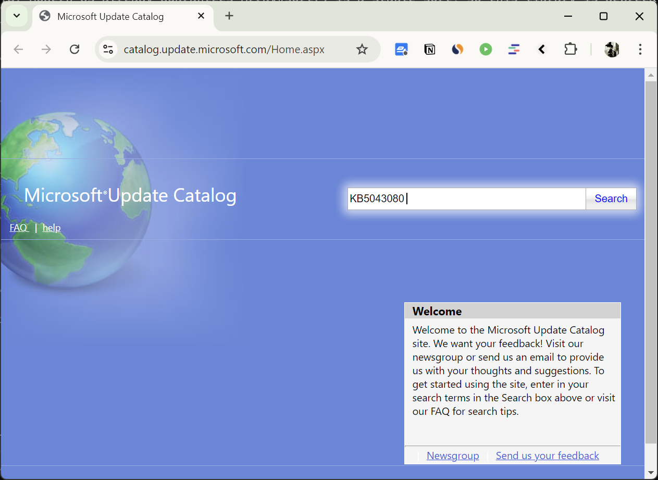Open the Newsgroup link
658x480 pixels.
pyautogui.click(x=453, y=456)
